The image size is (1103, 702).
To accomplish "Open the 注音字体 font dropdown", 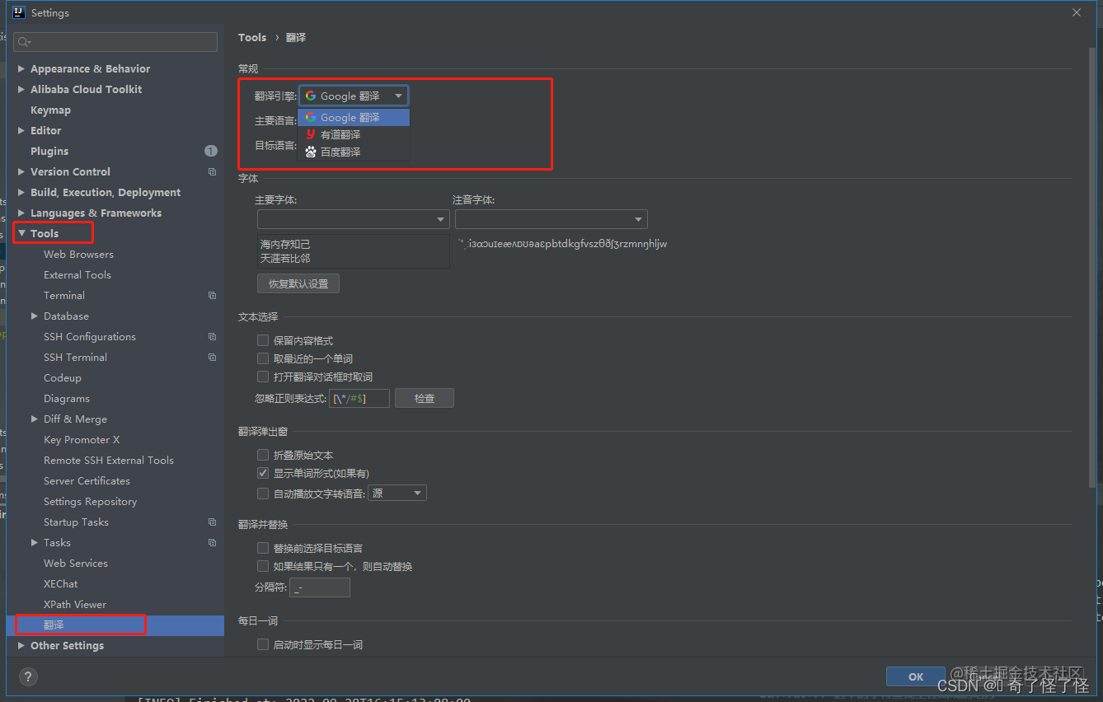I will 551,219.
